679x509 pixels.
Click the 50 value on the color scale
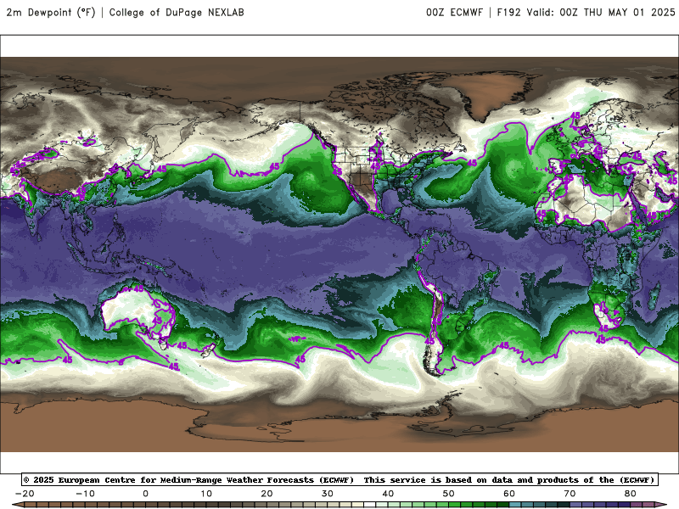pyautogui.click(x=449, y=494)
